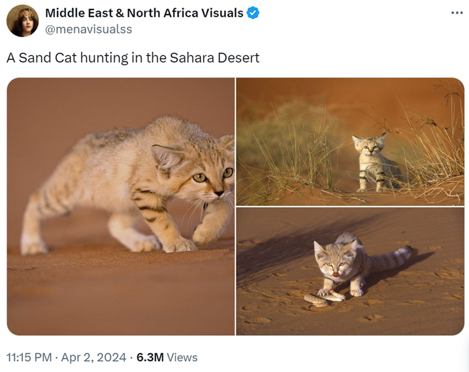Click the blue verified checkmark badge
Screen dimensions: 469x372
(x=253, y=13)
